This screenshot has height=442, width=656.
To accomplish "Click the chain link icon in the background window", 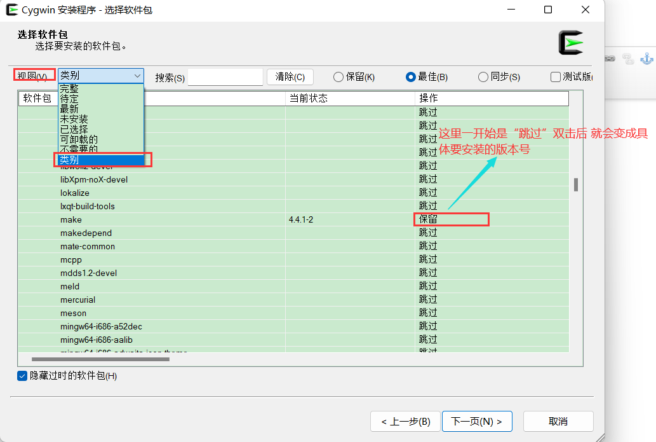I will pyautogui.click(x=610, y=59).
